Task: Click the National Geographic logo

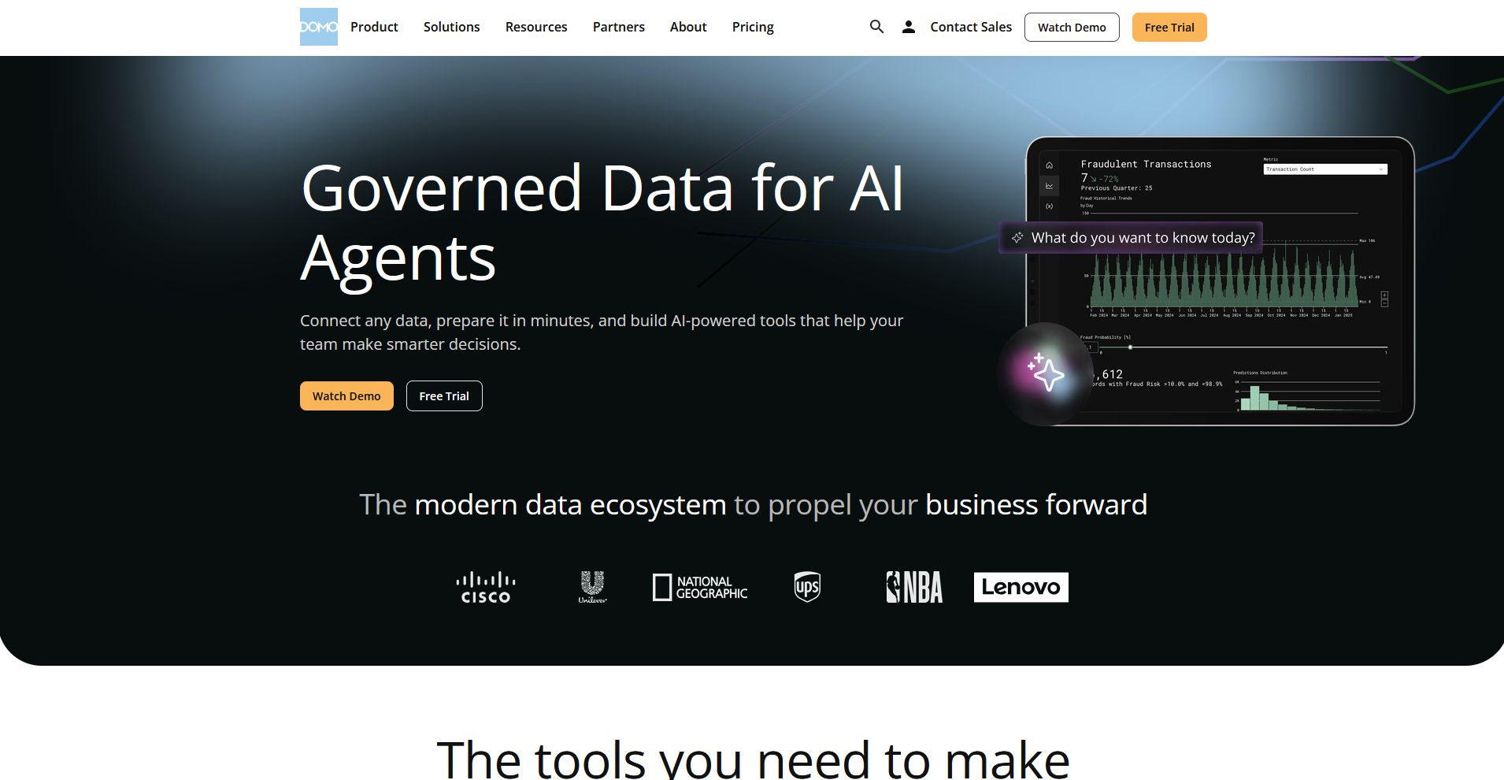Action: [x=700, y=588]
